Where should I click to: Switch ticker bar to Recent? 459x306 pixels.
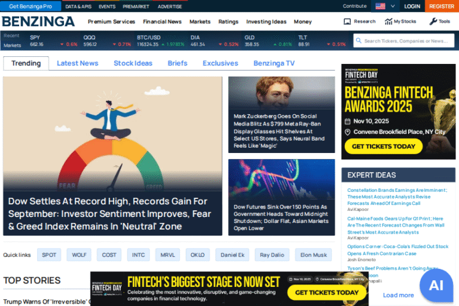(11, 36)
